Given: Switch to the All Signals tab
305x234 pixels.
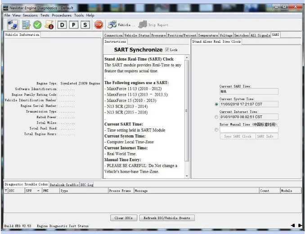Looking at the screenshot, I should (x=260, y=35).
